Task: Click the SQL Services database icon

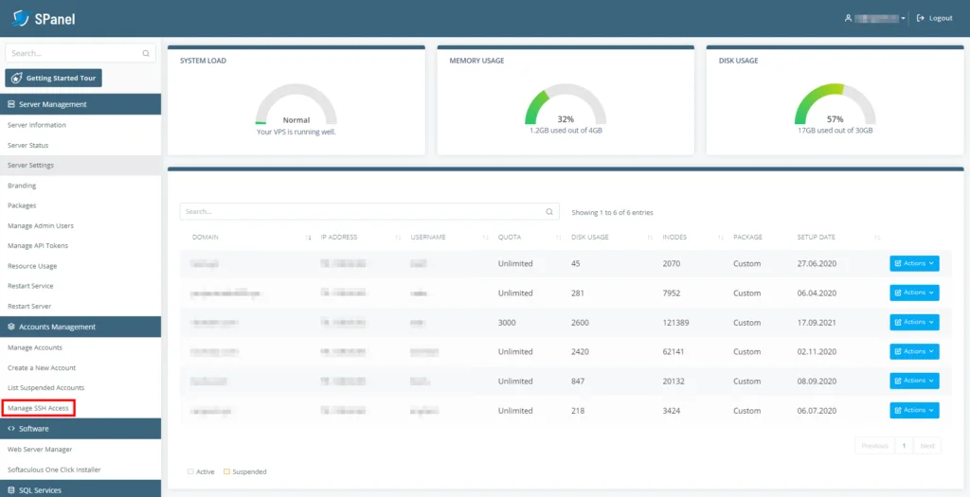Action: coord(11,490)
